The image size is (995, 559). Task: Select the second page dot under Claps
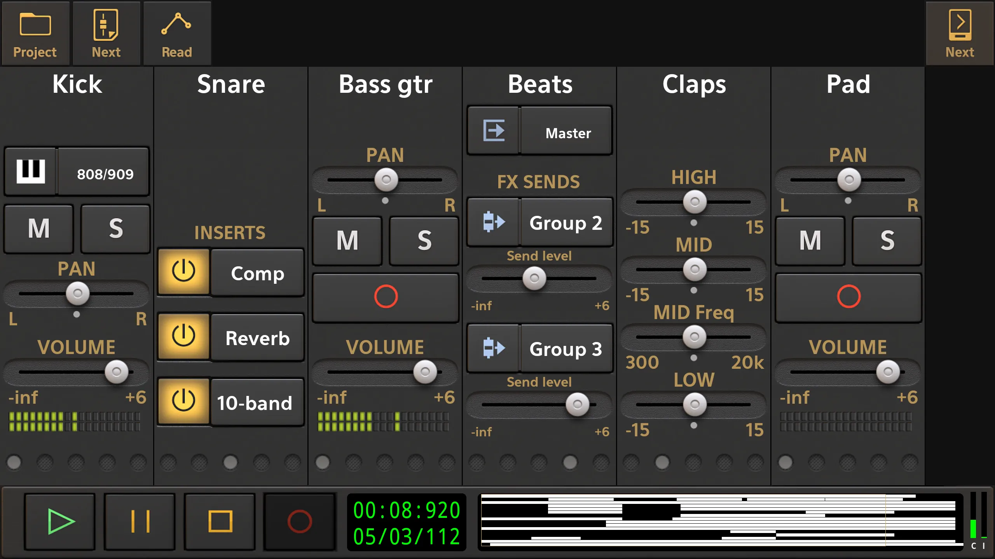(662, 462)
